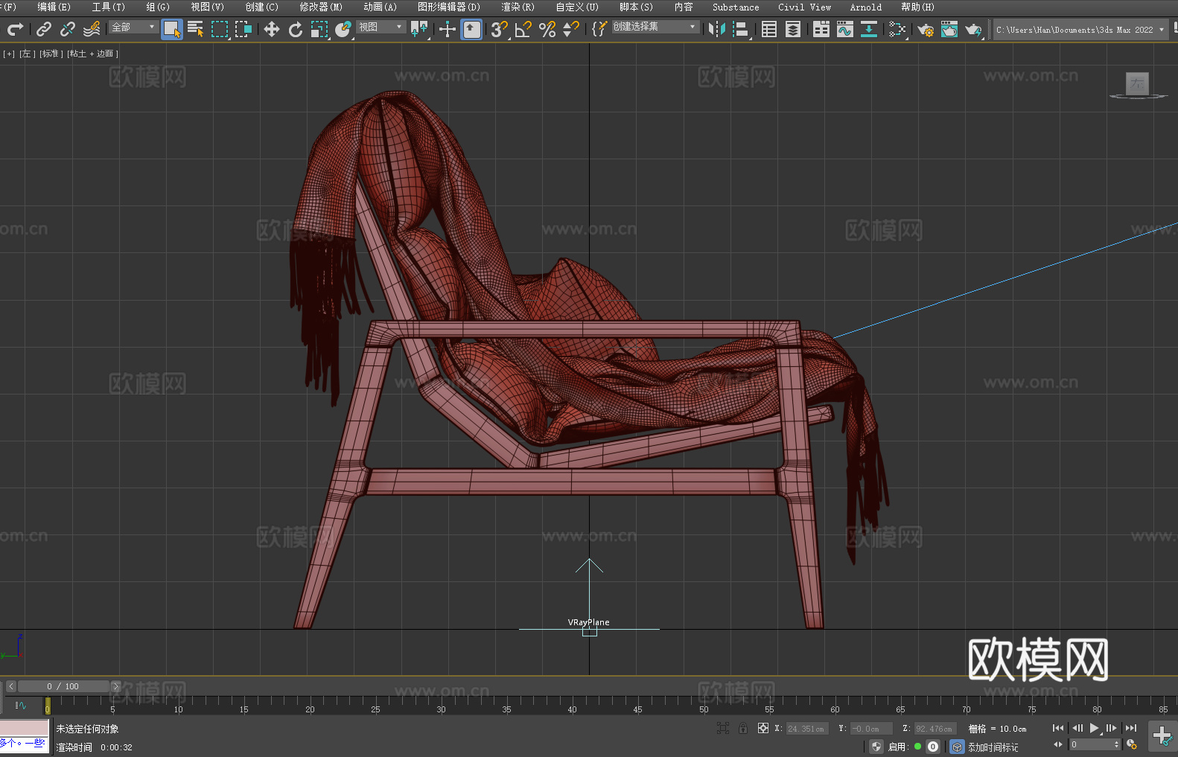Open the Schematic View icon

(897, 29)
